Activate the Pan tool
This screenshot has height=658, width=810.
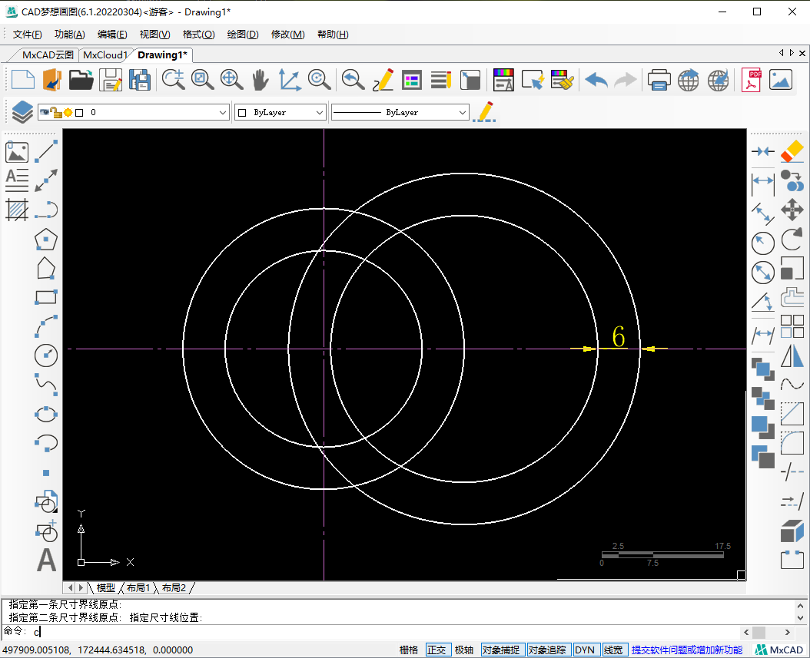pyautogui.click(x=260, y=79)
